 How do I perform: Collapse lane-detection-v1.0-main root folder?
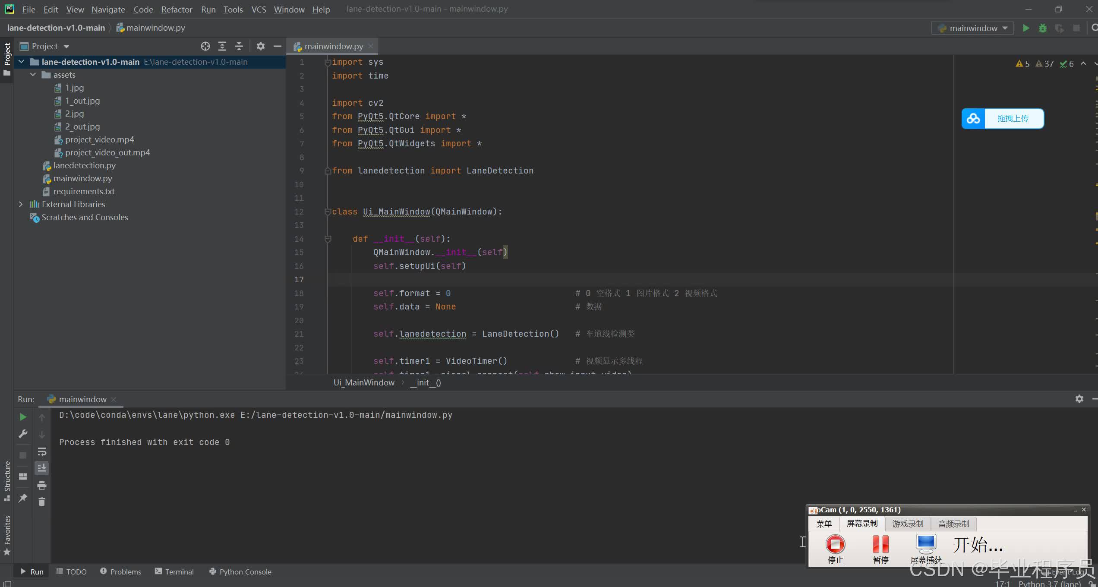tap(21, 62)
